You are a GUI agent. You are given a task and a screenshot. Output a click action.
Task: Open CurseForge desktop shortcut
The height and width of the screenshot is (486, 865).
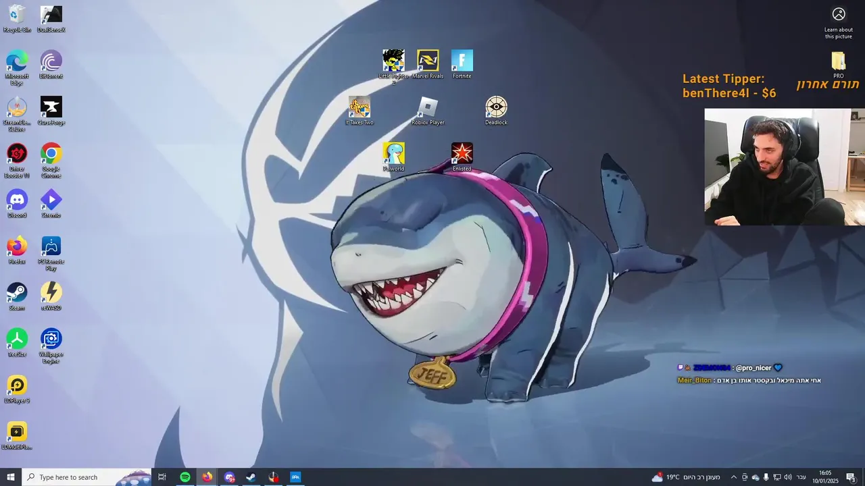[51, 111]
